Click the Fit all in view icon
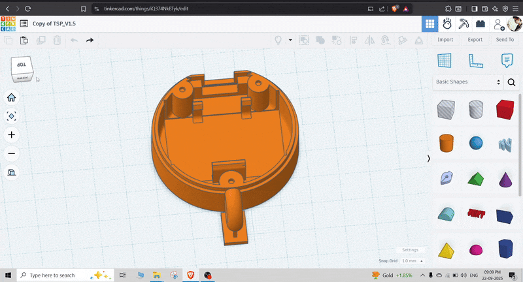523x282 pixels. (x=12, y=116)
